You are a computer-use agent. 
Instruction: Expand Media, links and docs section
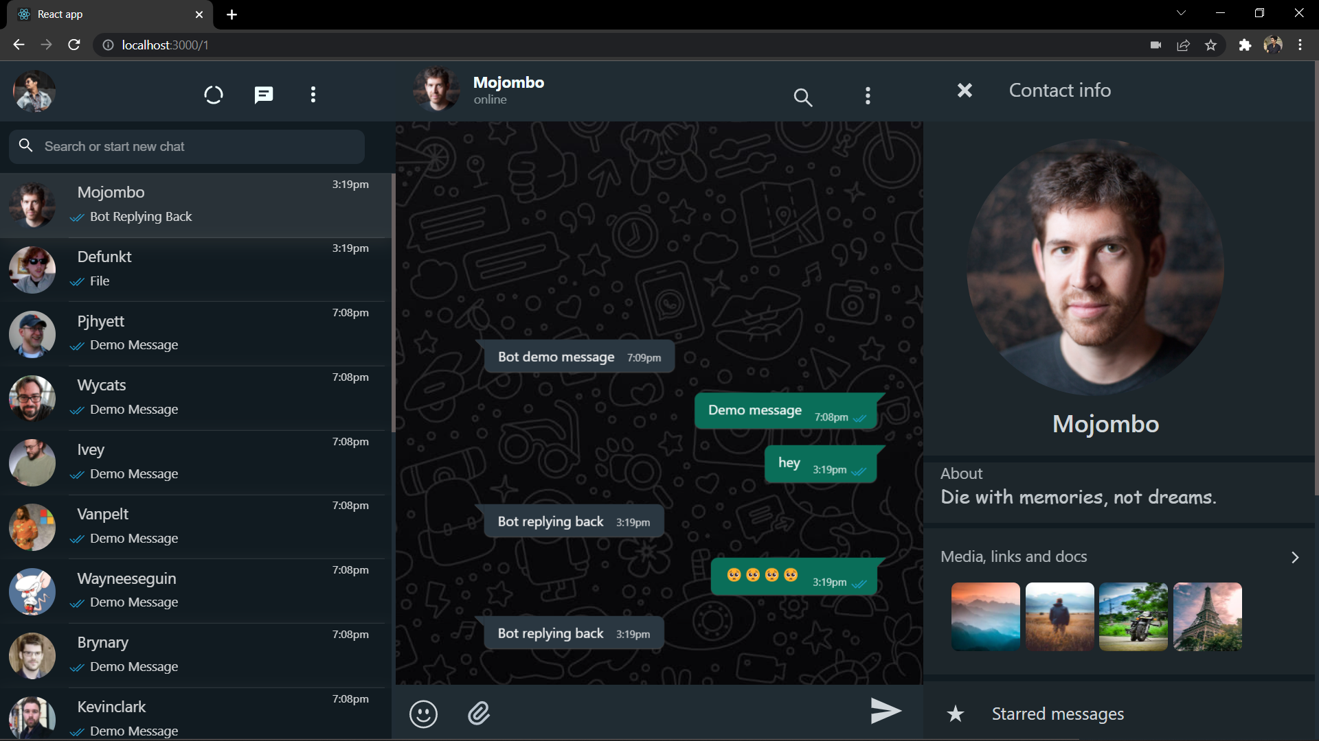1295,557
